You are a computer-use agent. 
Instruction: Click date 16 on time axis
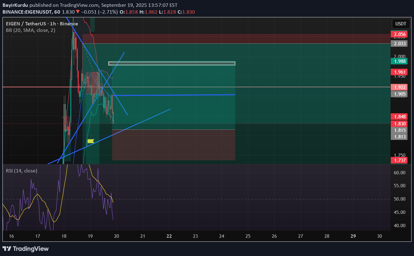pyautogui.click(x=11, y=236)
